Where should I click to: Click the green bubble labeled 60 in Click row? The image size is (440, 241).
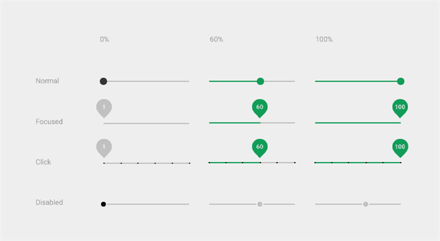tap(260, 148)
